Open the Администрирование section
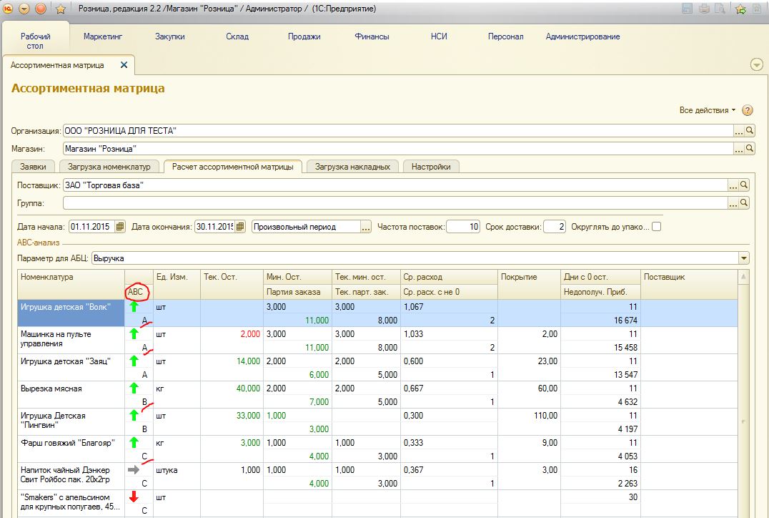Image resolution: width=769 pixels, height=518 pixels. (582, 36)
